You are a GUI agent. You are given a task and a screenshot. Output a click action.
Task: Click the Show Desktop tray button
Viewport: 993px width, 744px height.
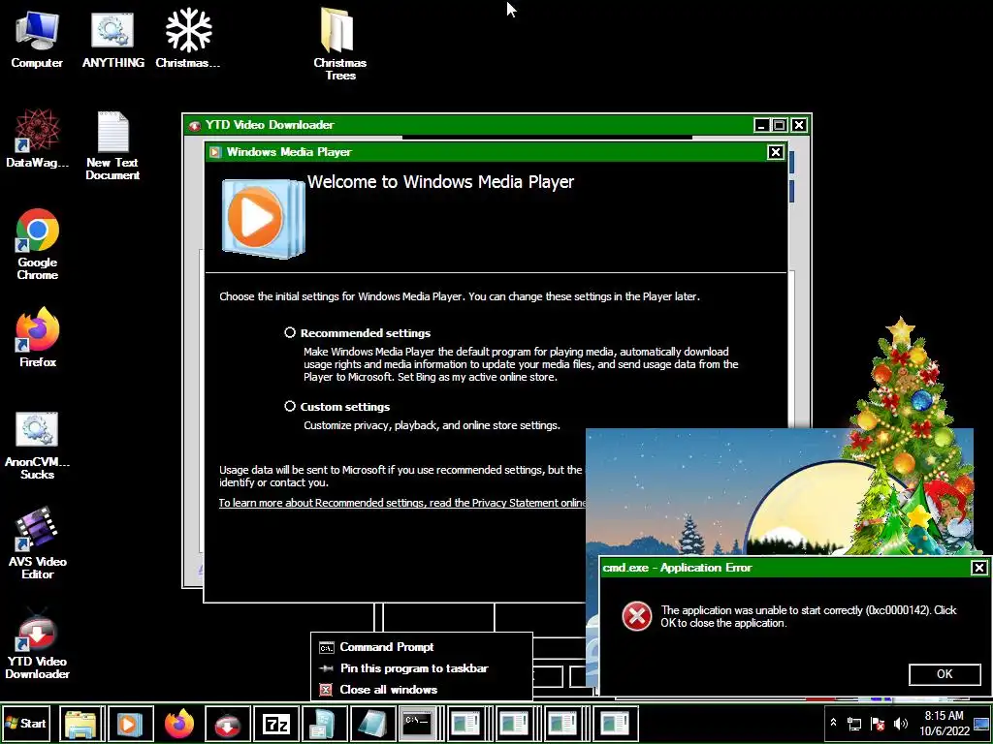pyautogui.click(x=982, y=723)
